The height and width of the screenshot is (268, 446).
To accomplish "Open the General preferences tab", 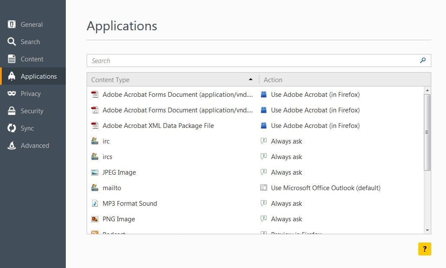I will pyautogui.click(x=33, y=24).
